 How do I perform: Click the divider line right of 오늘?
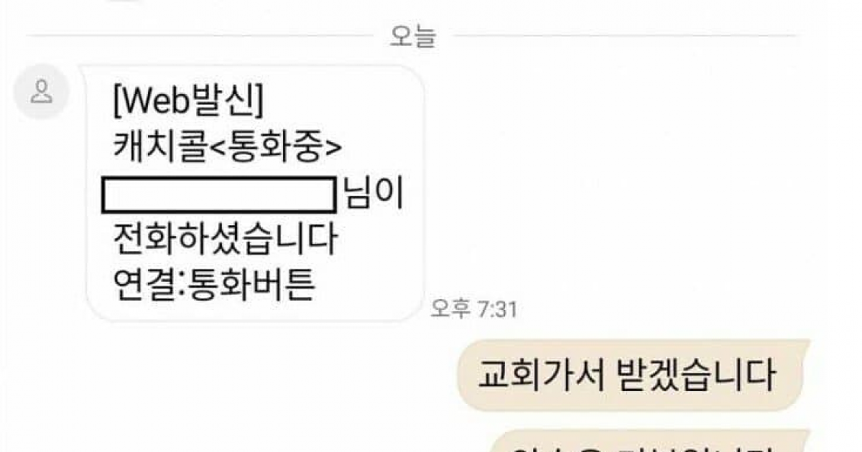[624, 36]
